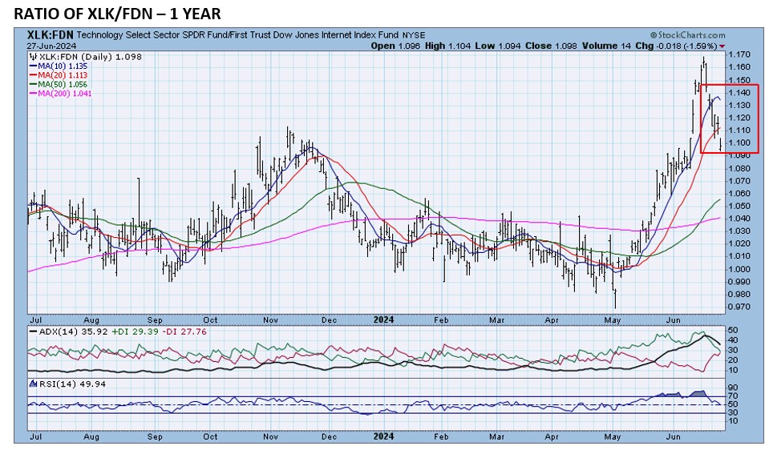
Task: Click the 'Nov' label on main chart axis
Action: click(271, 320)
